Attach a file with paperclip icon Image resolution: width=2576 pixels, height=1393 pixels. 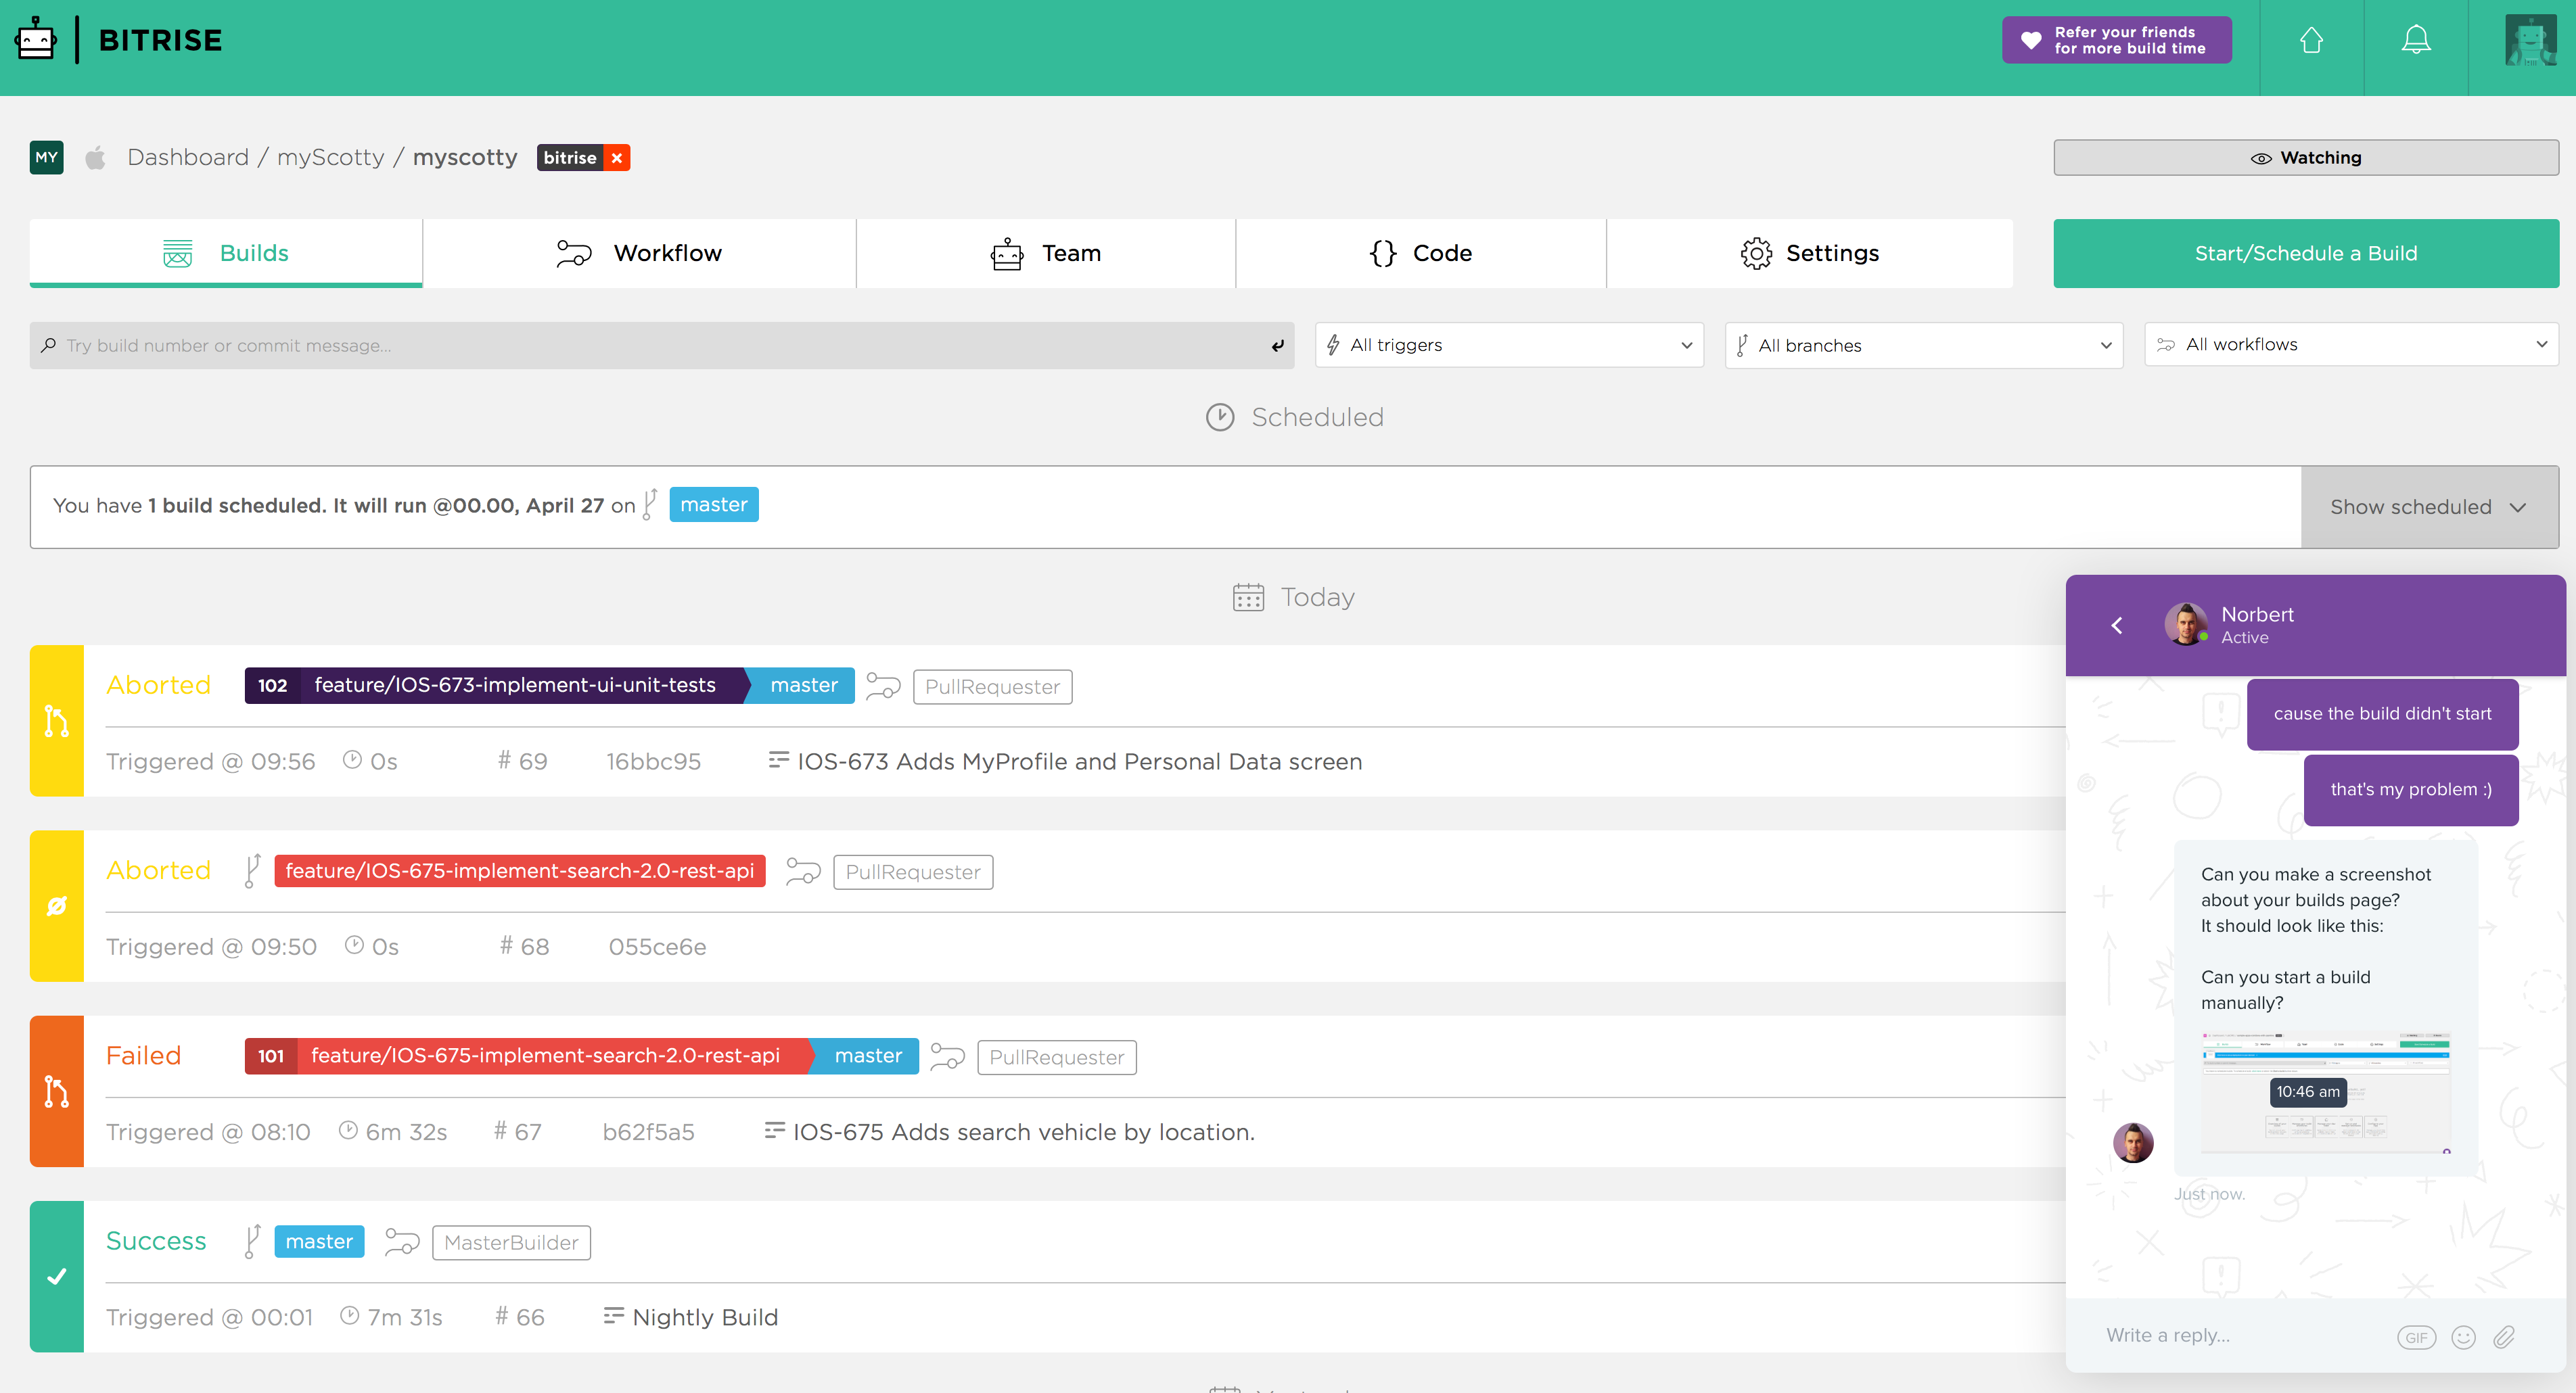tap(2504, 1337)
